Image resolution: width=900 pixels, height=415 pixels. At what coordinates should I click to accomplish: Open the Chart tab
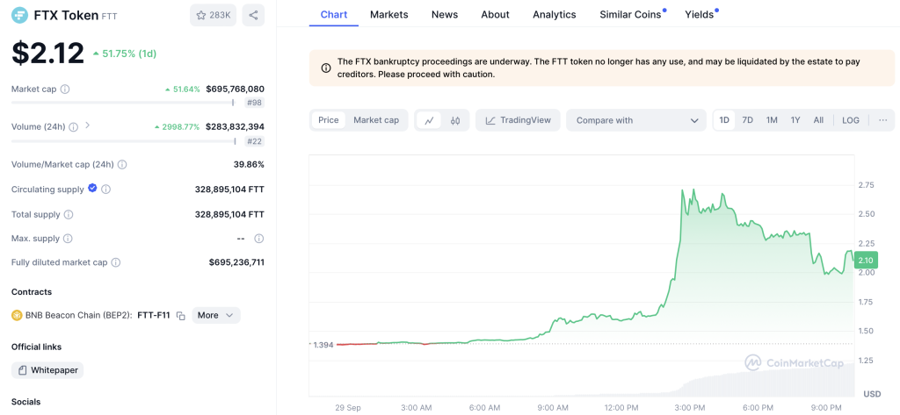tap(333, 15)
